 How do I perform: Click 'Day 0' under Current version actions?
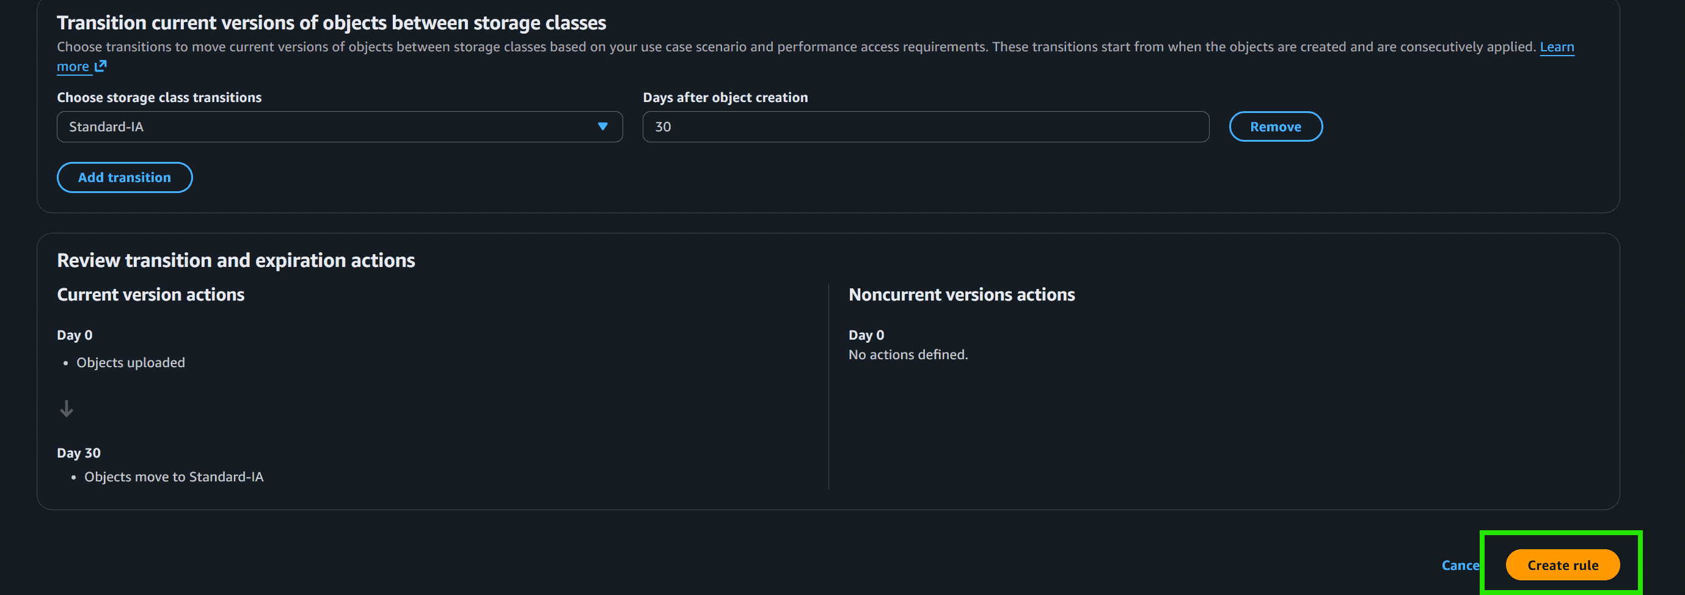pos(75,335)
